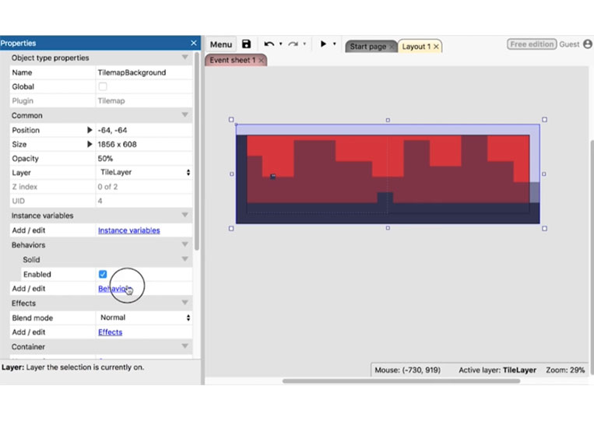
Task: Click the left-middle resize handle of tilemap
Action: point(232,174)
